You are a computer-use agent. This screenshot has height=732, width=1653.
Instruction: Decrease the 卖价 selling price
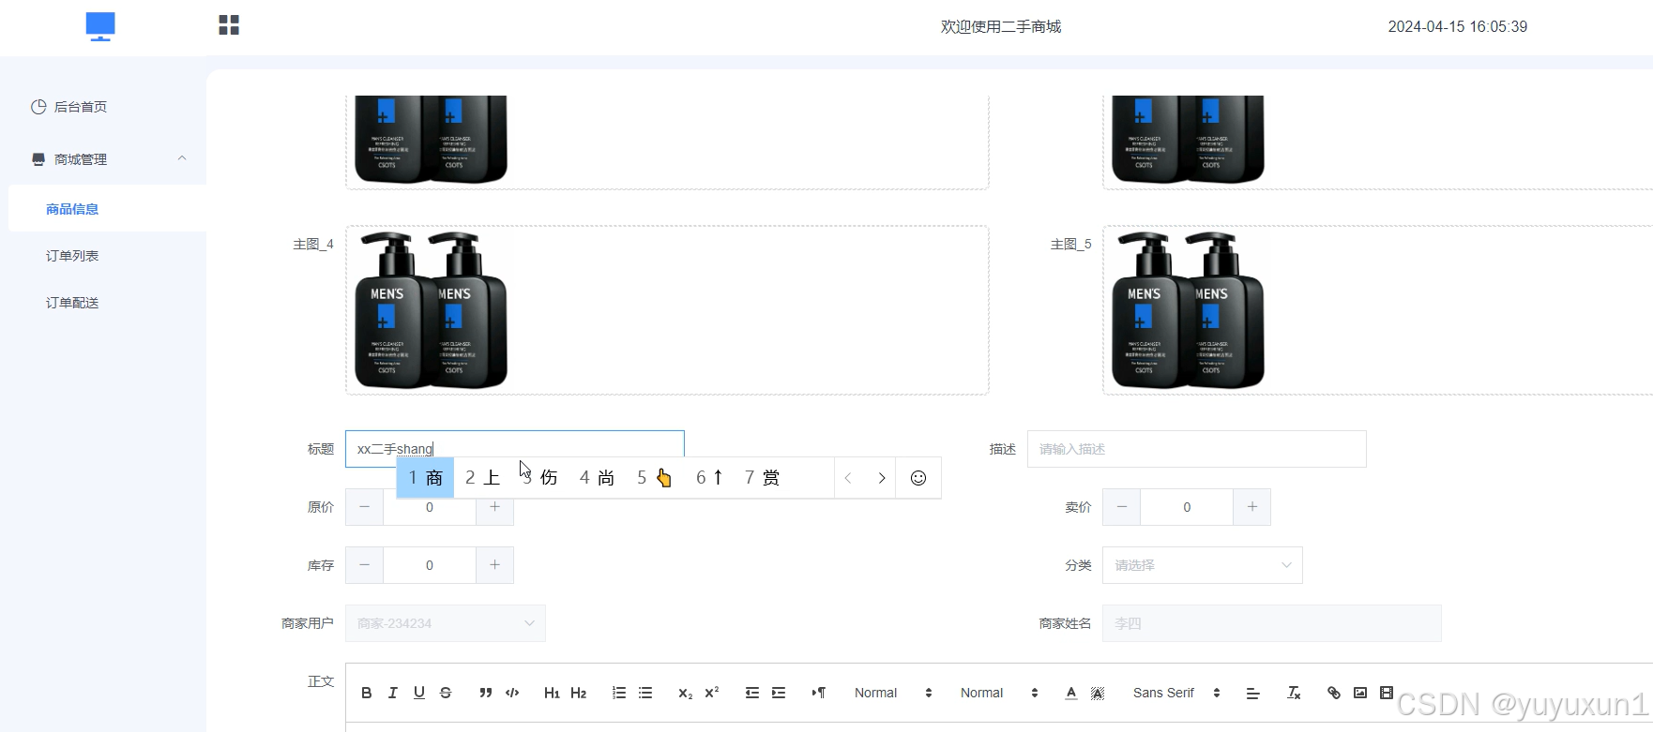pyautogui.click(x=1122, y=507)
